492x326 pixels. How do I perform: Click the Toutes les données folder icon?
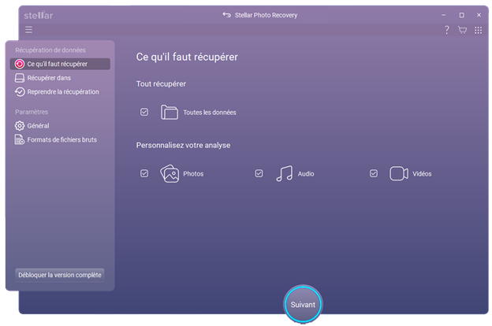tap(169, 112)
